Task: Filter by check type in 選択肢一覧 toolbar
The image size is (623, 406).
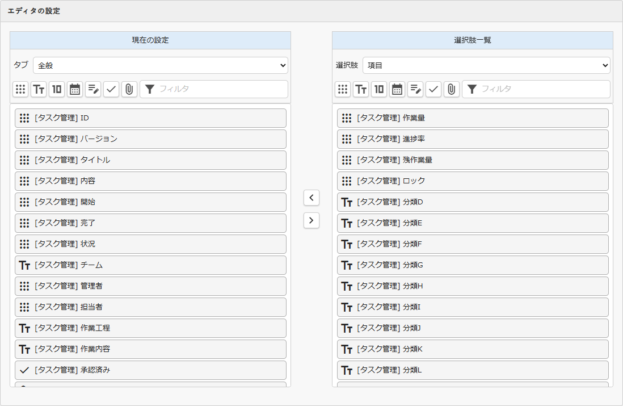Action: pos(433,89)
